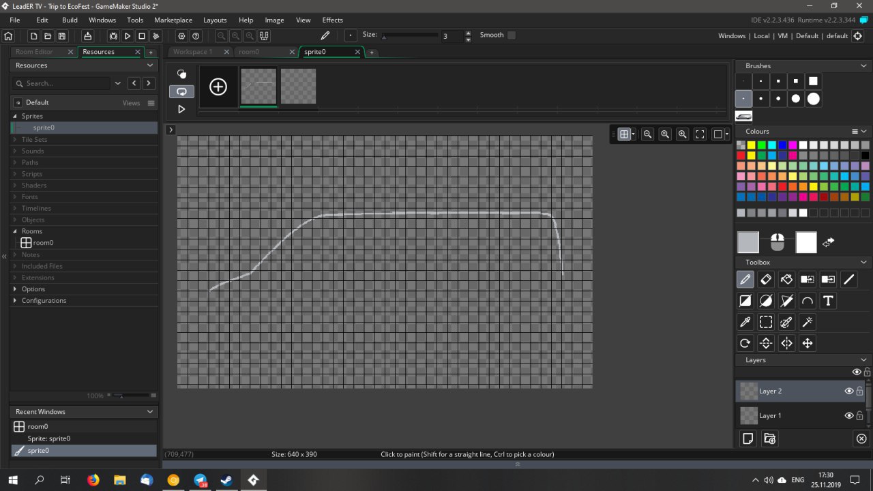Add a new layer folder
Image resolution: width=873 pixels, height=491 pixels.
(769, 438)
